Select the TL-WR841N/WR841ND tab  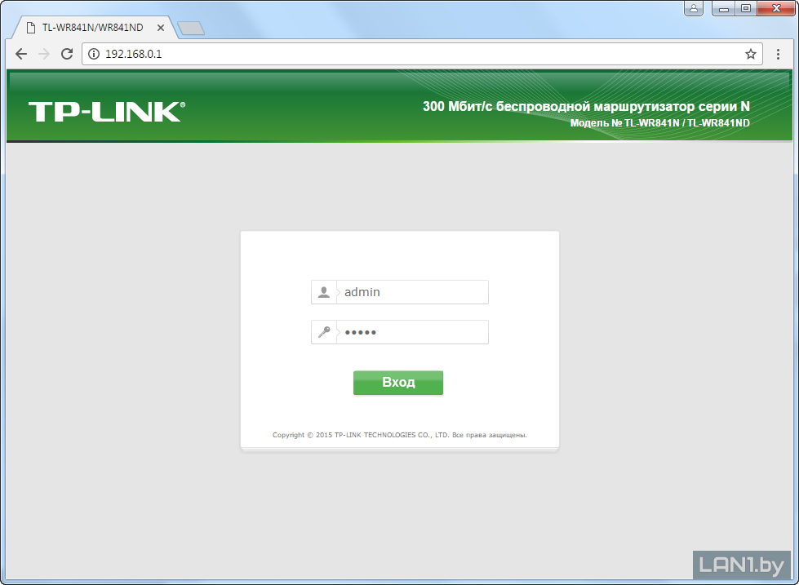click(x=93, y=28)
